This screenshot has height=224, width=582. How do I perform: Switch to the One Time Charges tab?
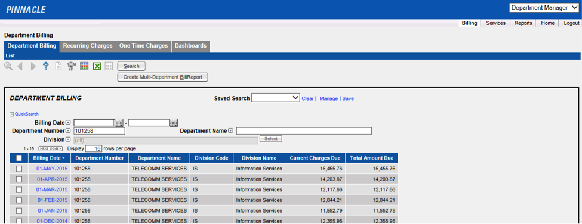(x=144, y=46)
